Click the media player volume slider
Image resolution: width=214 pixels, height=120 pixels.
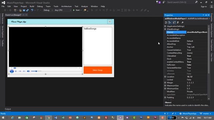(x=36, y=71)
